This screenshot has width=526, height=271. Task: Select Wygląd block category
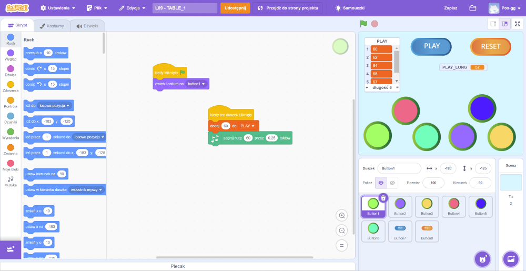(11, 55)
